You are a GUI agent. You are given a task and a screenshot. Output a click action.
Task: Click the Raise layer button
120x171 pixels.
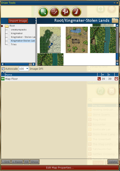pos(17,162)
